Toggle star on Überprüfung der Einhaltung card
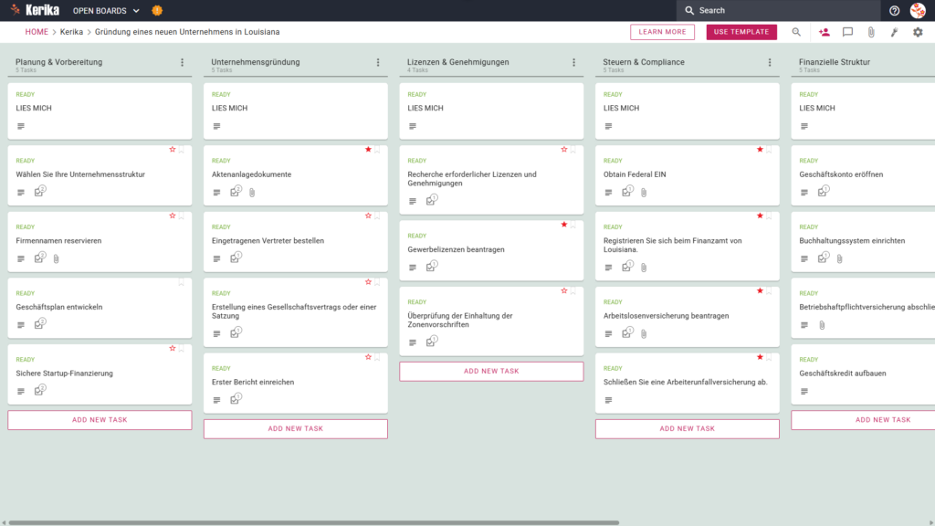Screen dimensions: 935x526 (x=564, y=290)
